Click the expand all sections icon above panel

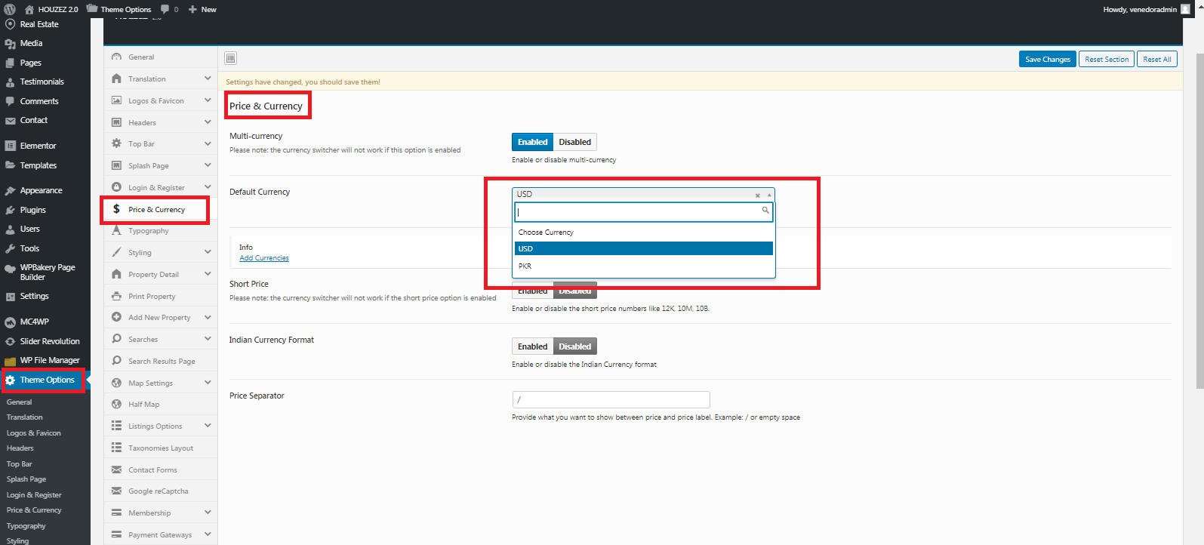(x=231, y=58)
